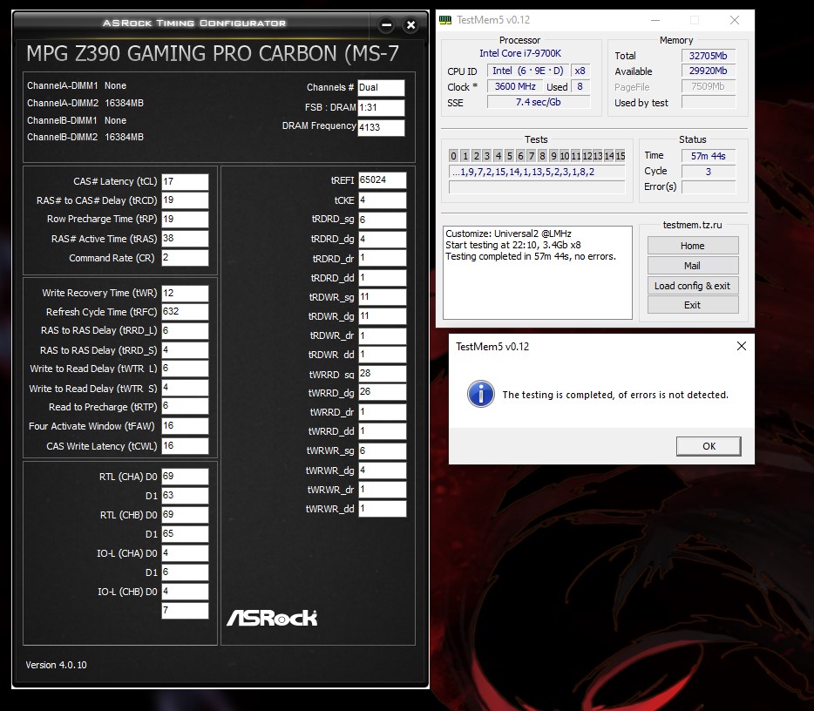
Task: Click the tRDRD_sg value field
Action: [x=382, y=220]
